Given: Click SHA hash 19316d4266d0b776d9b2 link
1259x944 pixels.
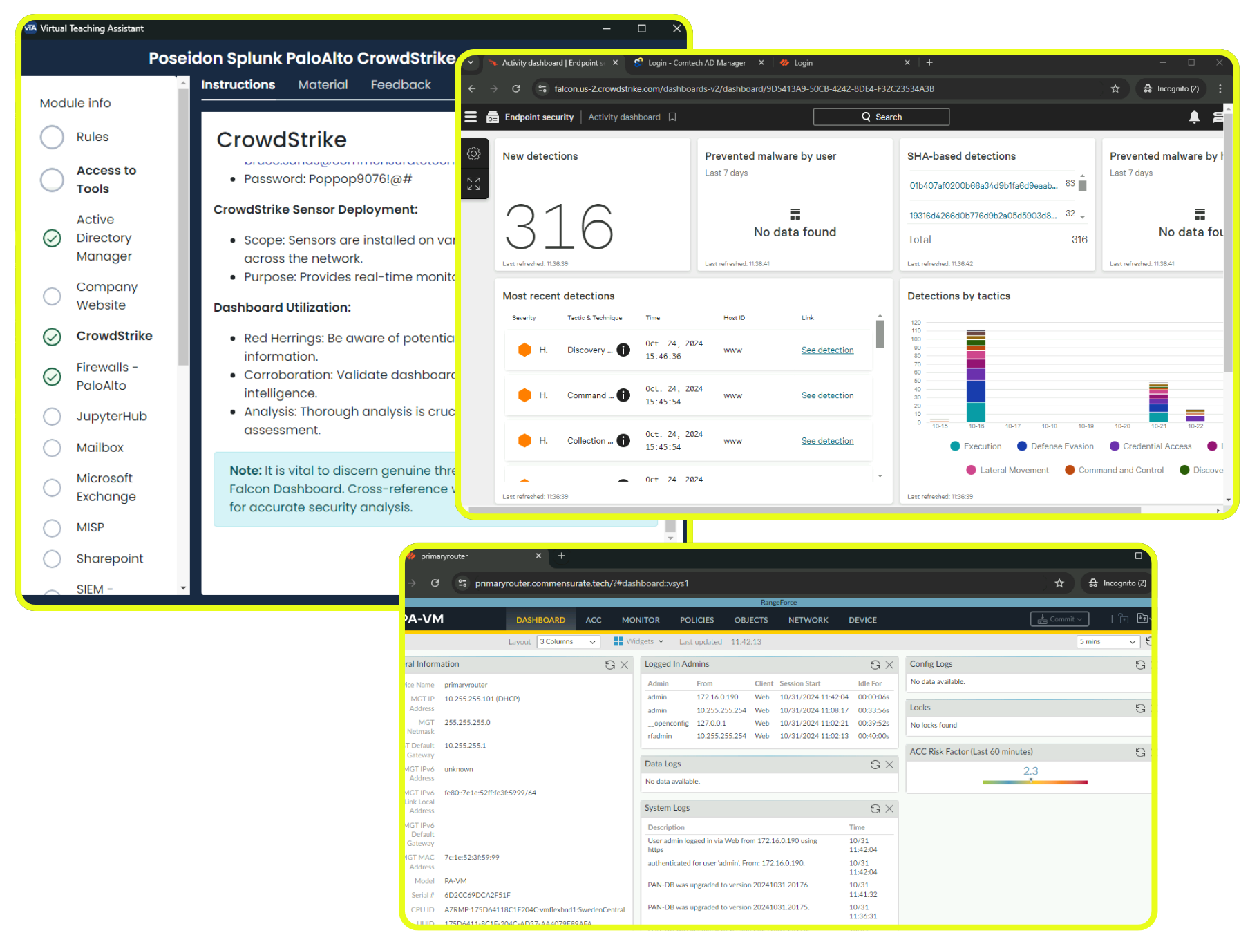Looking at the screenshot, I should click(x=983, y=216).
